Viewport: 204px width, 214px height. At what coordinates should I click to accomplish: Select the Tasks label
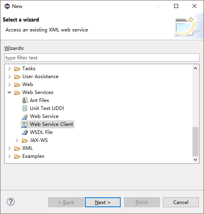click(x=29, y=69)
